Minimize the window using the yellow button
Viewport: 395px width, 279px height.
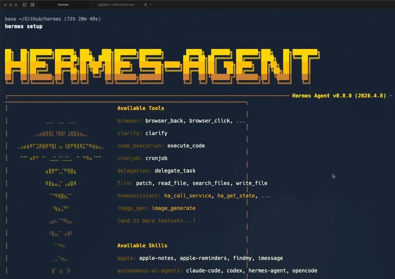10,4
